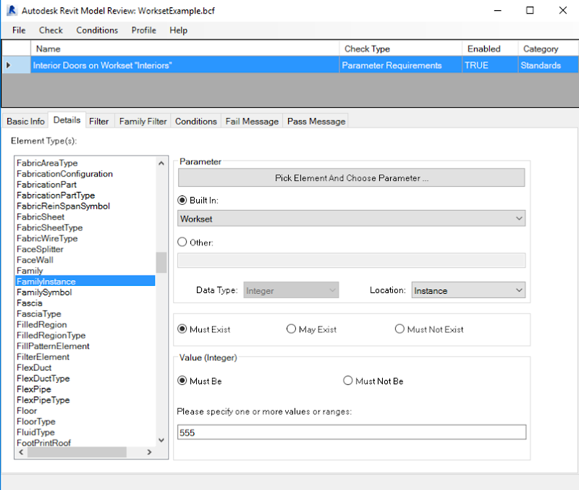Switch to the Pass Message tab
Screen dimensions: 579x490
(x=316, y=121)
